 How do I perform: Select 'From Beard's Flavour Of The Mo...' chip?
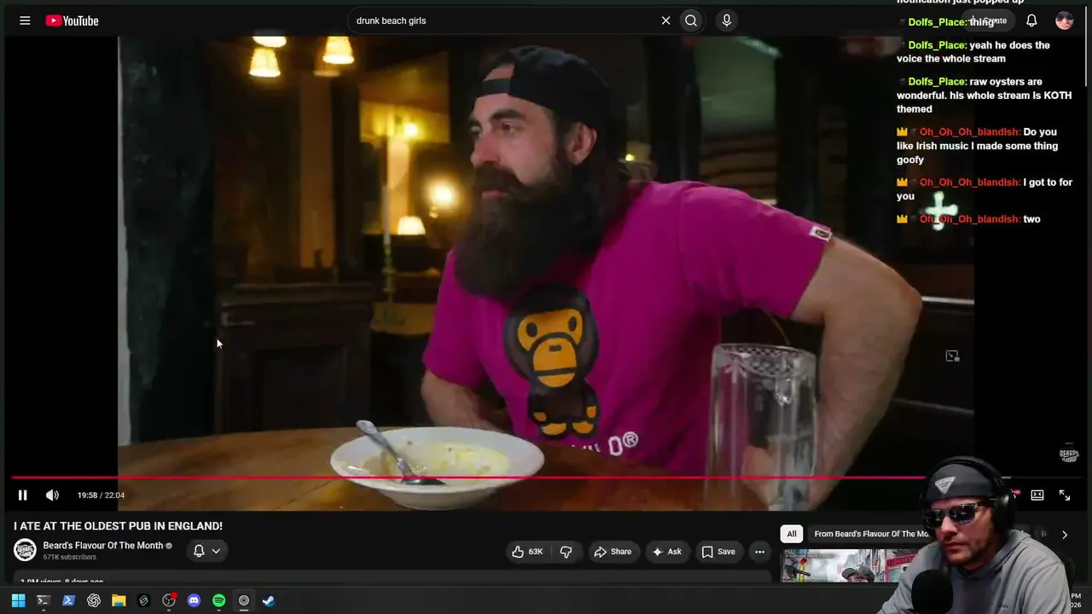(871, 534)
